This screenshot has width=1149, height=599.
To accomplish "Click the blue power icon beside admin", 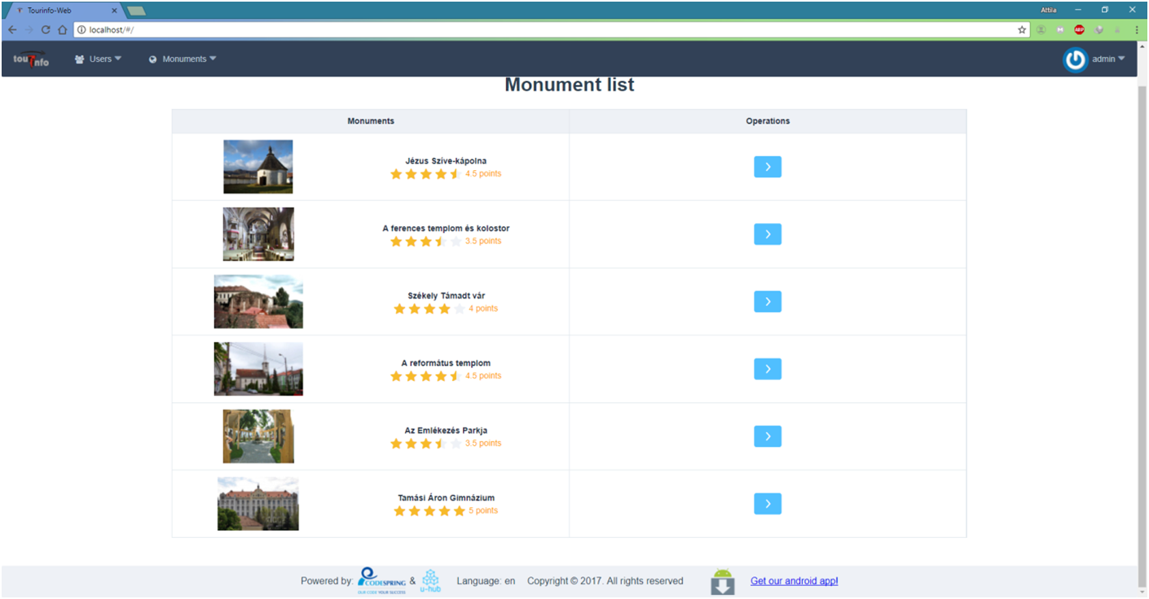I will (1075, 59).
